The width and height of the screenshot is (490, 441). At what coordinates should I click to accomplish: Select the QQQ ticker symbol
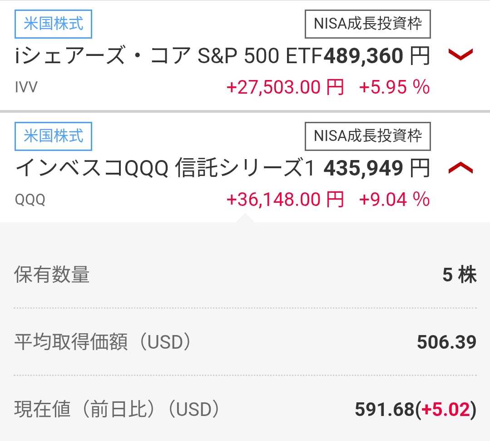(x=30, y=200)
